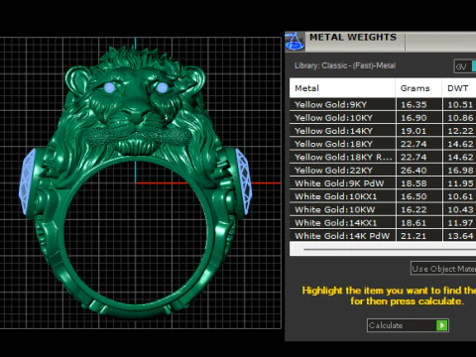This screenshot has width=476, height=357.
Task: Select the Yellow Gold:18KY R... row
Action: pos(383,157)
